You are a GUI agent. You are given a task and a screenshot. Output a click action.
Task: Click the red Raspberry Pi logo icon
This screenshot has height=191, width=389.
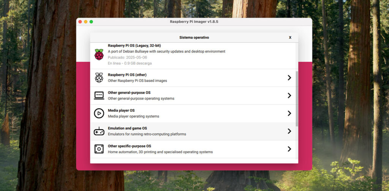99,55
